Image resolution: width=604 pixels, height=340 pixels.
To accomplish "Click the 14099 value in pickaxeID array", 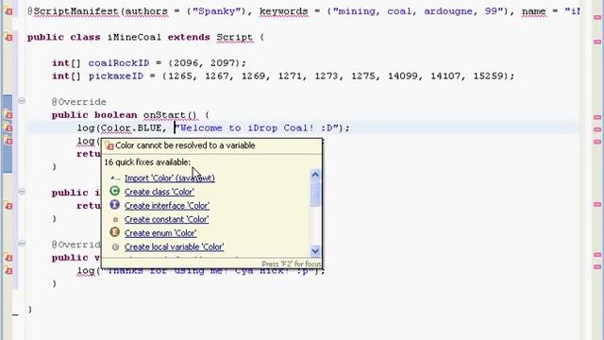I will [403, 76].
